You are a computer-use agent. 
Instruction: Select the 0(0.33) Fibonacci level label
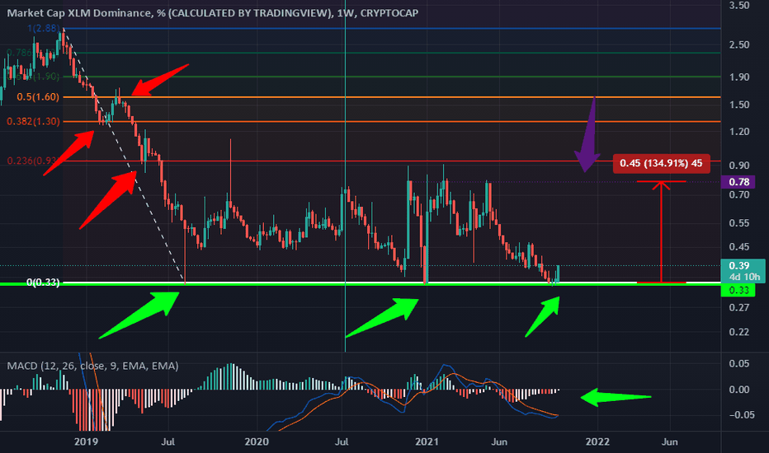(x=43, y=283)
